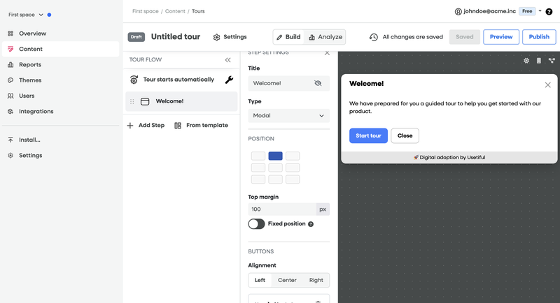Click the Overview grid icon
Viewport: 560px width, 303px height.
tap(10, 34)
